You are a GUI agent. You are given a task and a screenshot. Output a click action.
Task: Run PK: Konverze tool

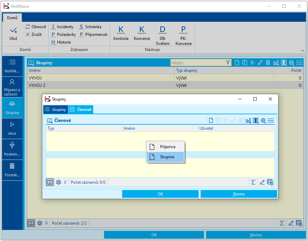pos(184,36)
